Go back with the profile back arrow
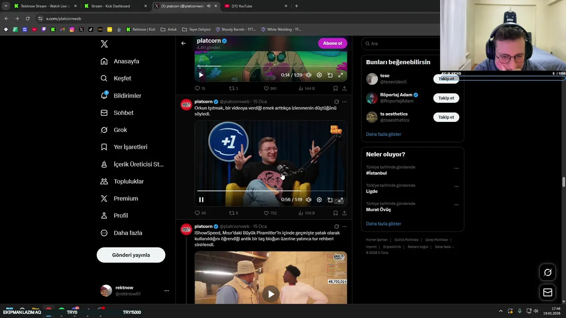This screenshot has width=566, height=318. 184,43
